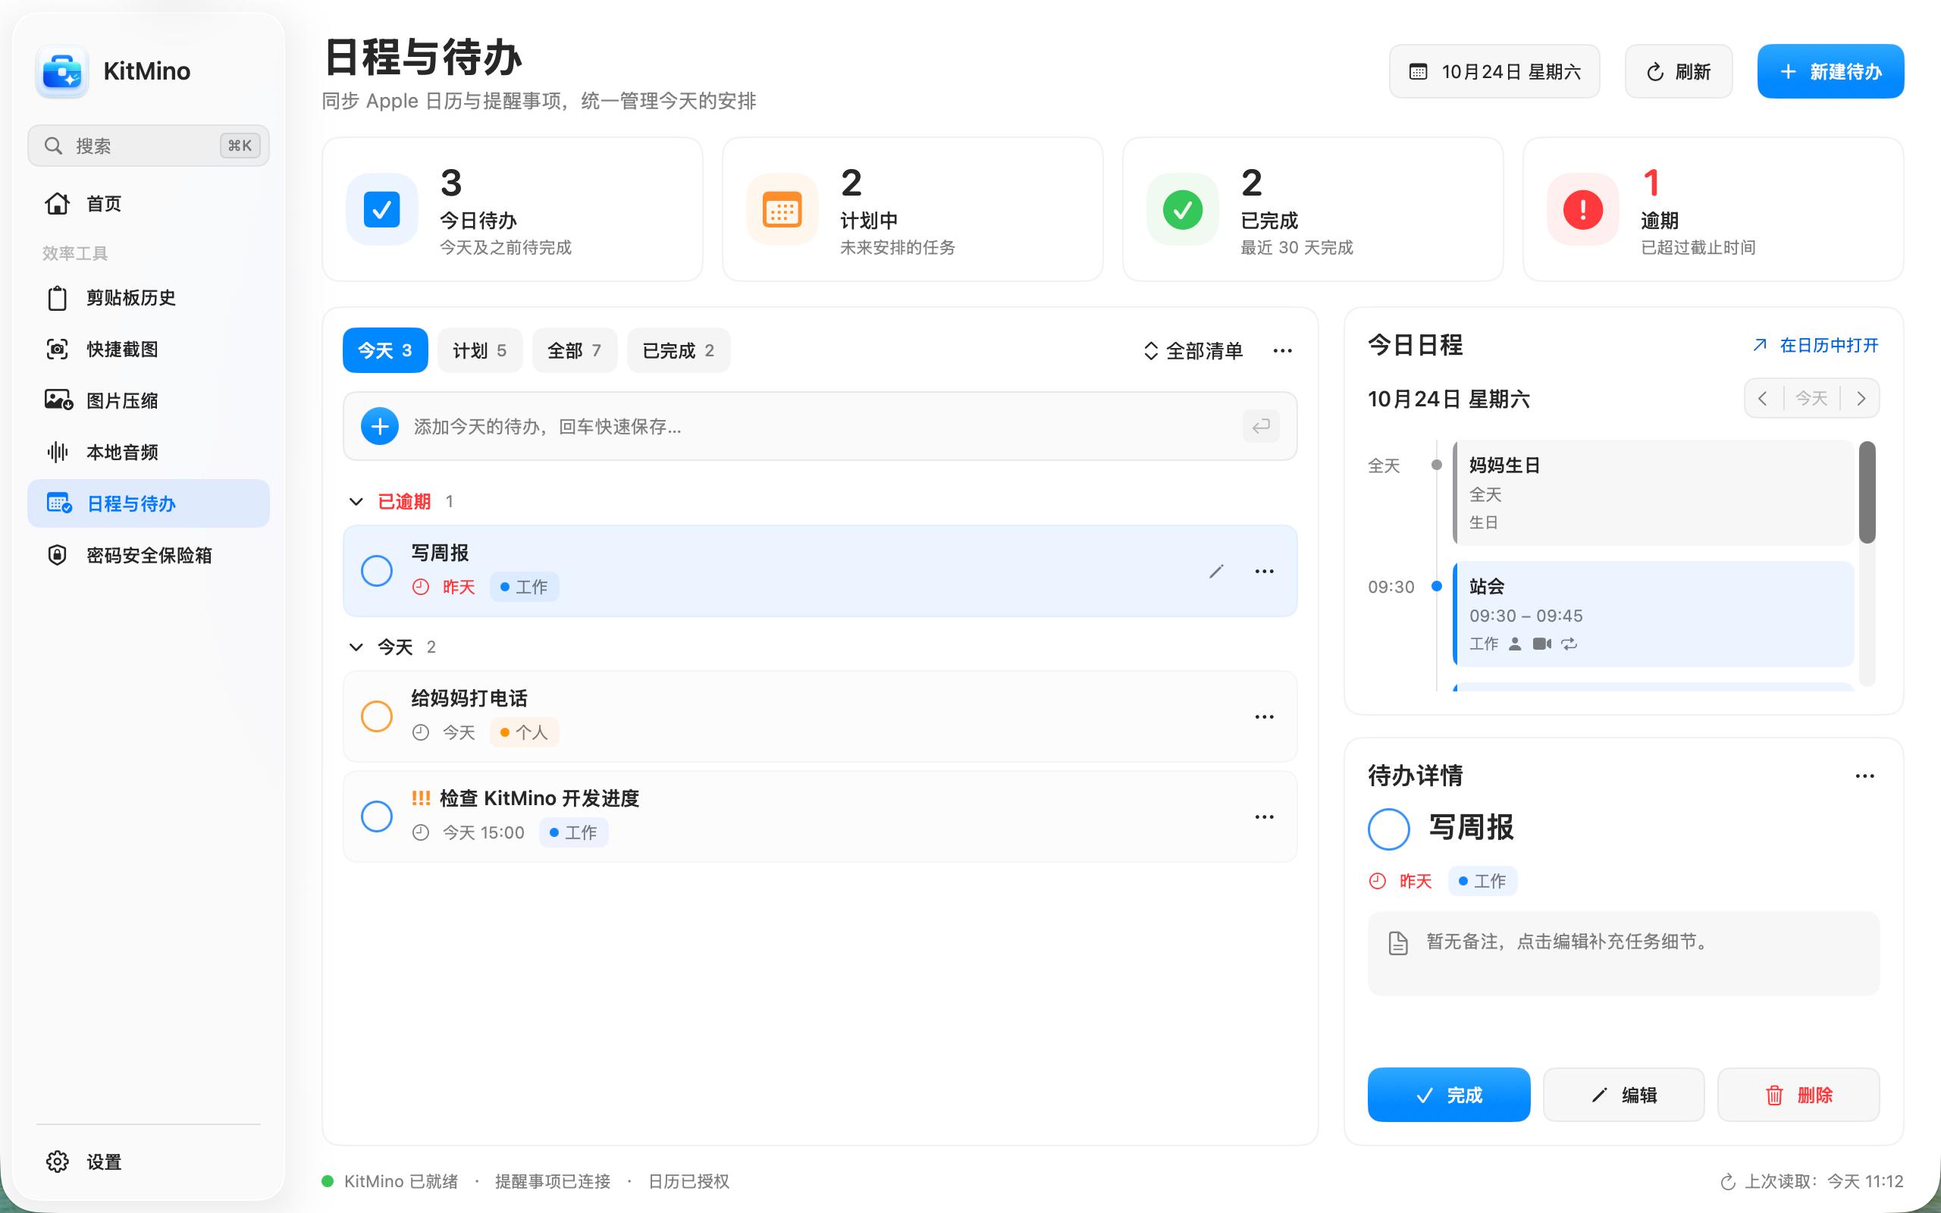Go to 首页 home page

click(149, 204)
